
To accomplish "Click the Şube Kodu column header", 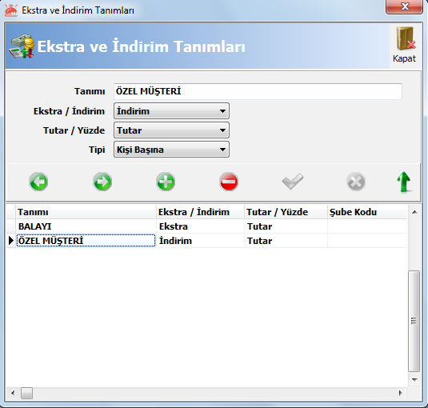I will tap(367, 212).
